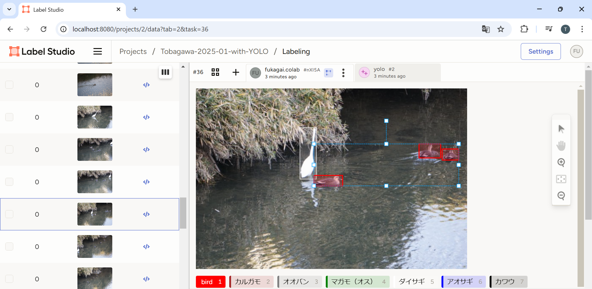Open the annotations grid view icon
The height and width of the screenshot is (289, 592).
tap(215, 72)
